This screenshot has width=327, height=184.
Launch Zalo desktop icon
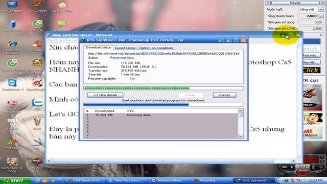tap(37, 104)
